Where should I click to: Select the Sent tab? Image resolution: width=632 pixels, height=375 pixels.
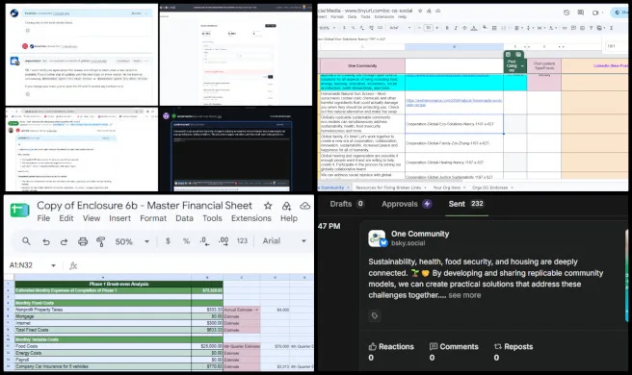466,204
